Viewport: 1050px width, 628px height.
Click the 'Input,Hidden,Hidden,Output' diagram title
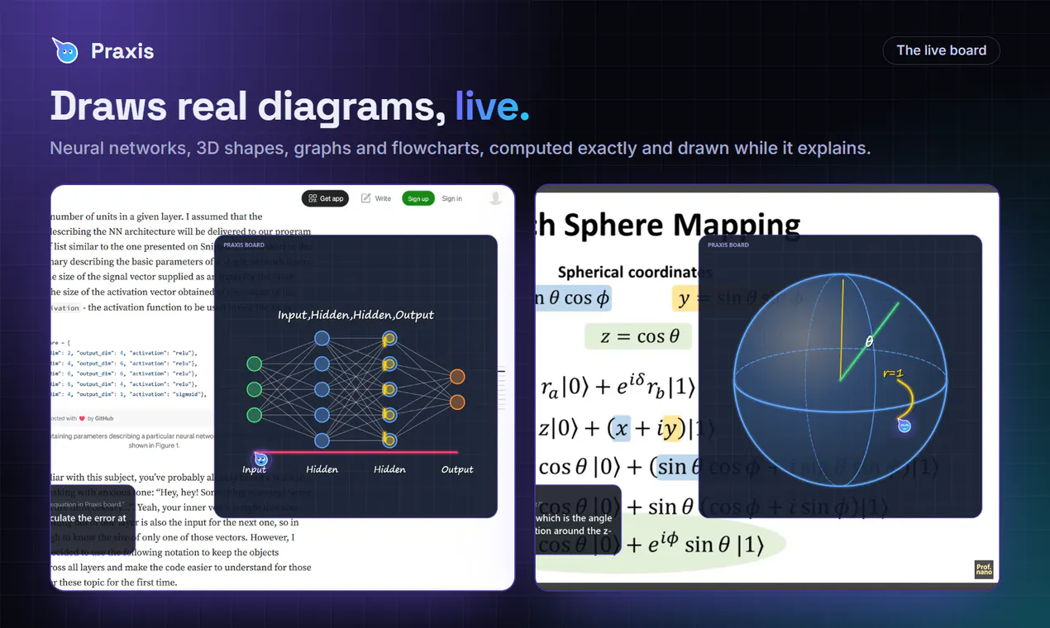(x=356, y=315)
